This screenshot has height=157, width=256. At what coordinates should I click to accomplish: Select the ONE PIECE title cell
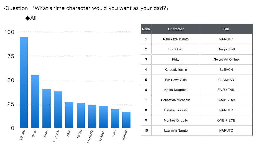(226, 120)
